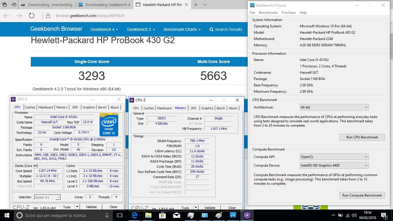Select Memory tab in left CPU-Z window
The height and width of the screenshot is (221, 393).
tap(62, 107)
